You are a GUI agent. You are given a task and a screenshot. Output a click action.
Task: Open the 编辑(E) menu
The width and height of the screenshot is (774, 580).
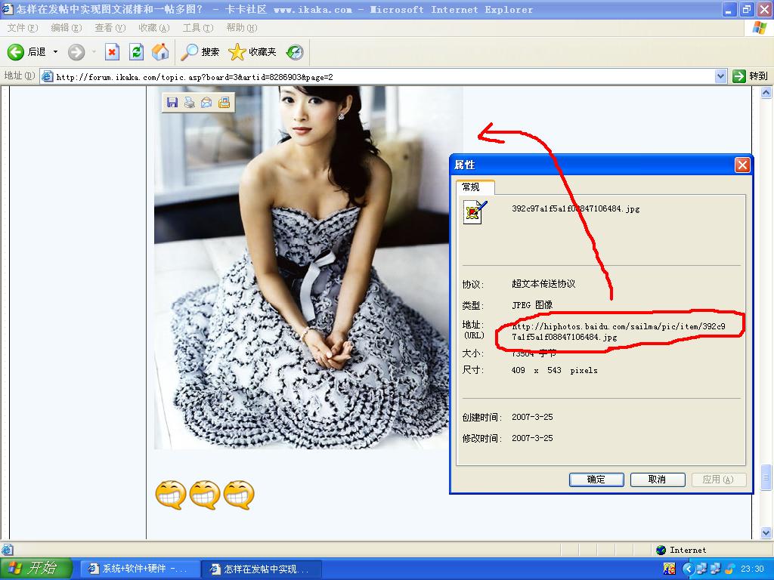[x=67, y=28]
